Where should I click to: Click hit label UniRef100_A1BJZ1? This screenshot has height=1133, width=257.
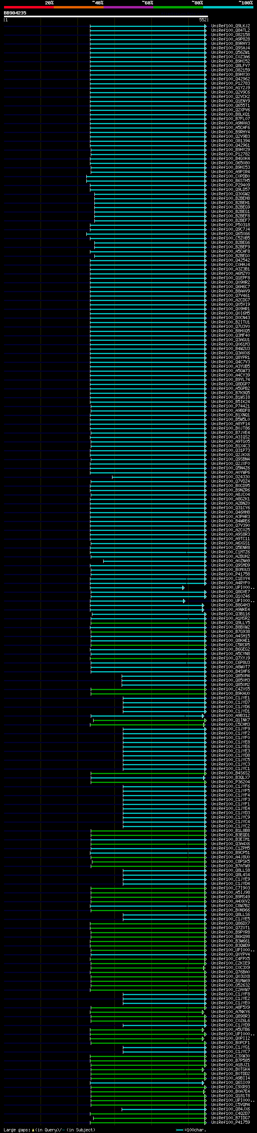pos(230,1065)
